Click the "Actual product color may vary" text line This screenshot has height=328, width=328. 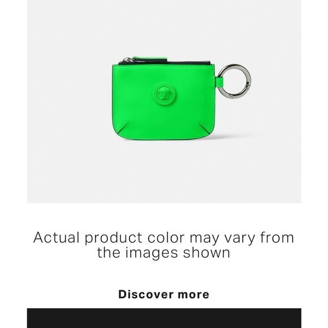click(x=164, y=238)
